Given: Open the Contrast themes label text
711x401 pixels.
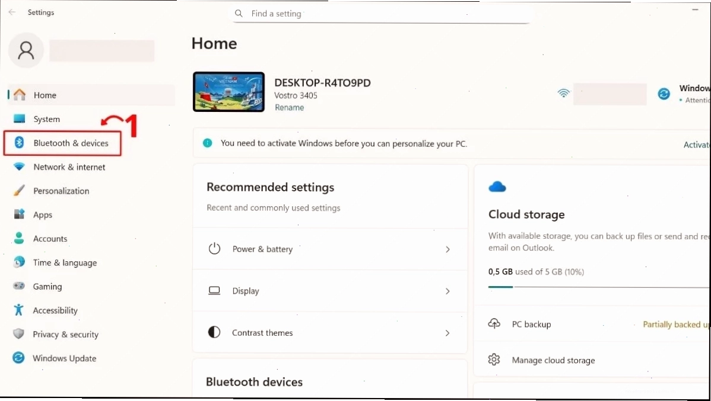Looking at the screenshot, I should coord(262,333).
